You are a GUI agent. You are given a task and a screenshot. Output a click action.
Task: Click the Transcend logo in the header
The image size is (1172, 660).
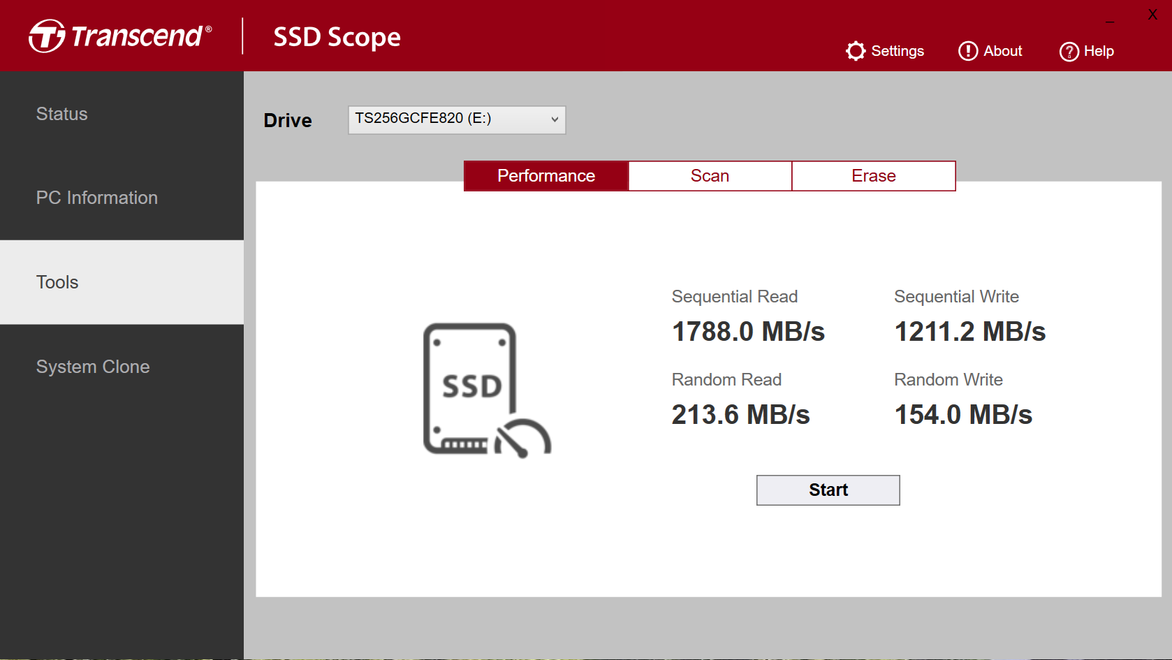pyautogui.click(x=120, y=36)
